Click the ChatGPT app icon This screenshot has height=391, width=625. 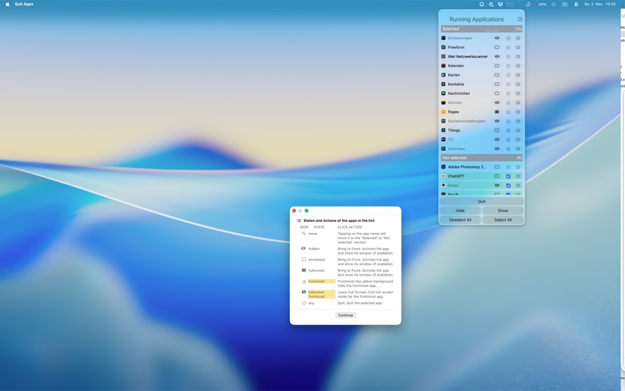pyautogui.click(x=443, y=176)
